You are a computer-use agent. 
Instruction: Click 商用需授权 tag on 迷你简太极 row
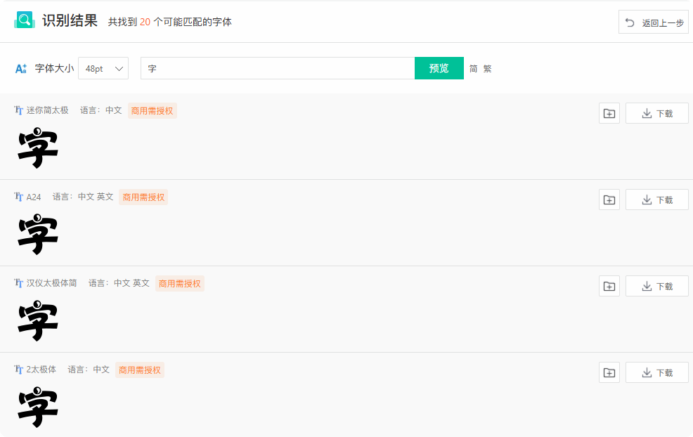tap(153, 111)
